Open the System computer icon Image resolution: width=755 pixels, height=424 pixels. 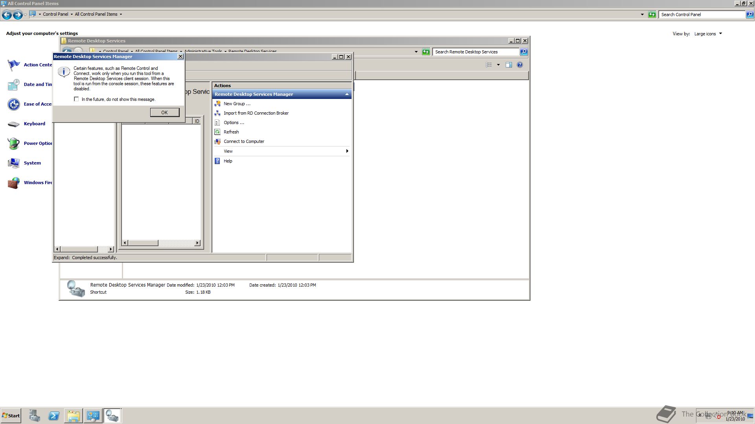(x=14, y=163)
